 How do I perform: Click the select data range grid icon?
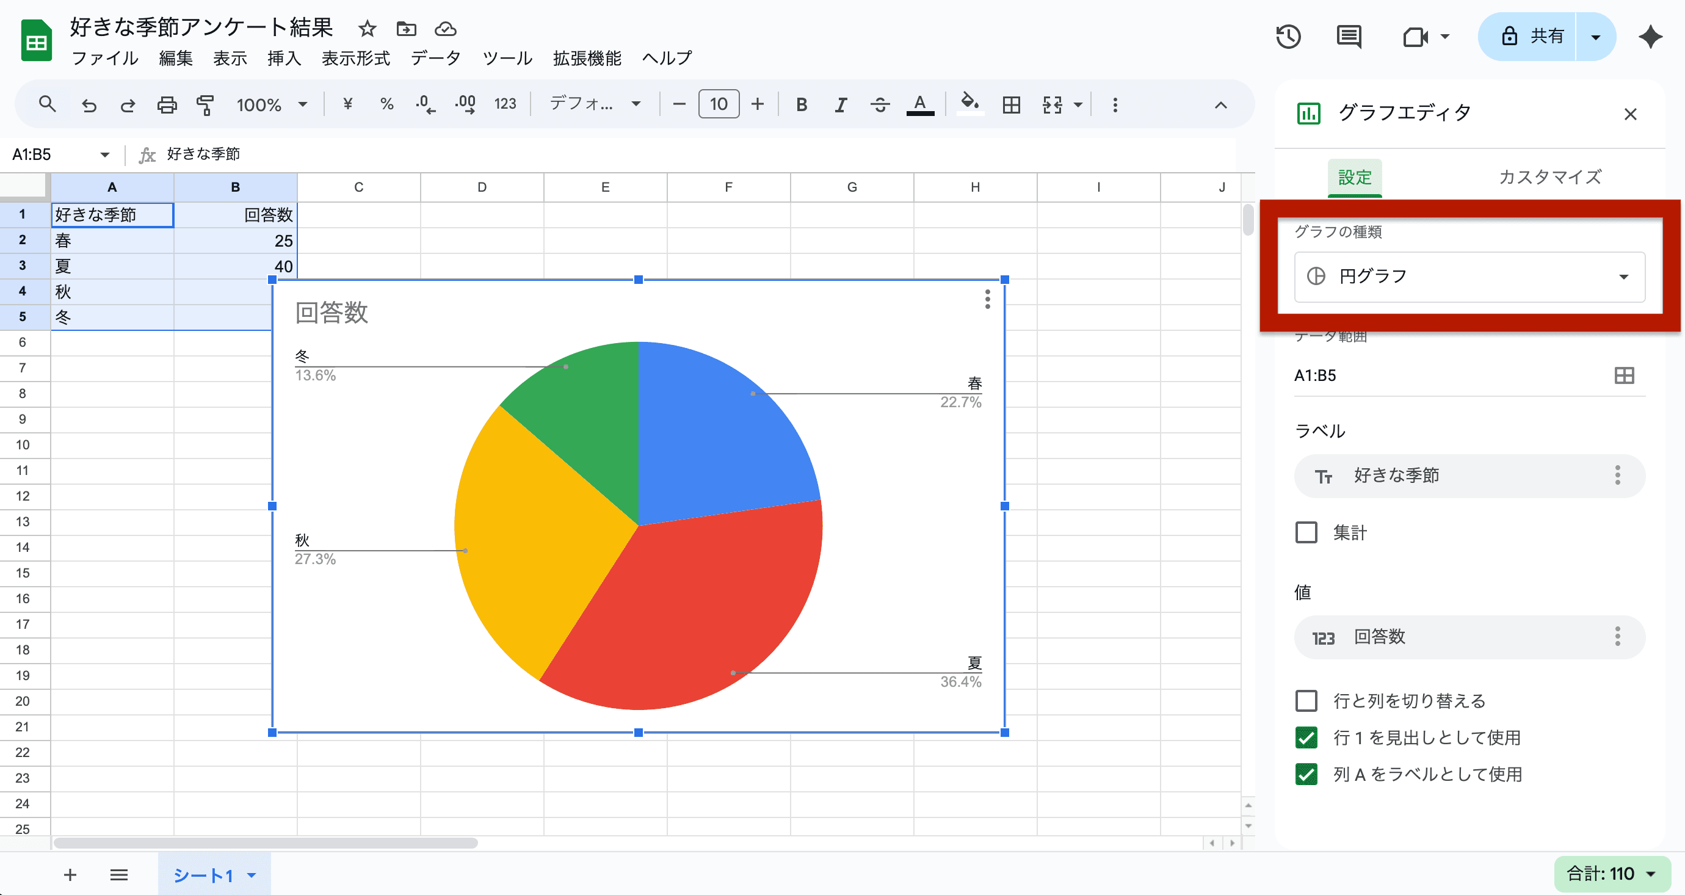pyautogui.click(x=1623, y=375)
